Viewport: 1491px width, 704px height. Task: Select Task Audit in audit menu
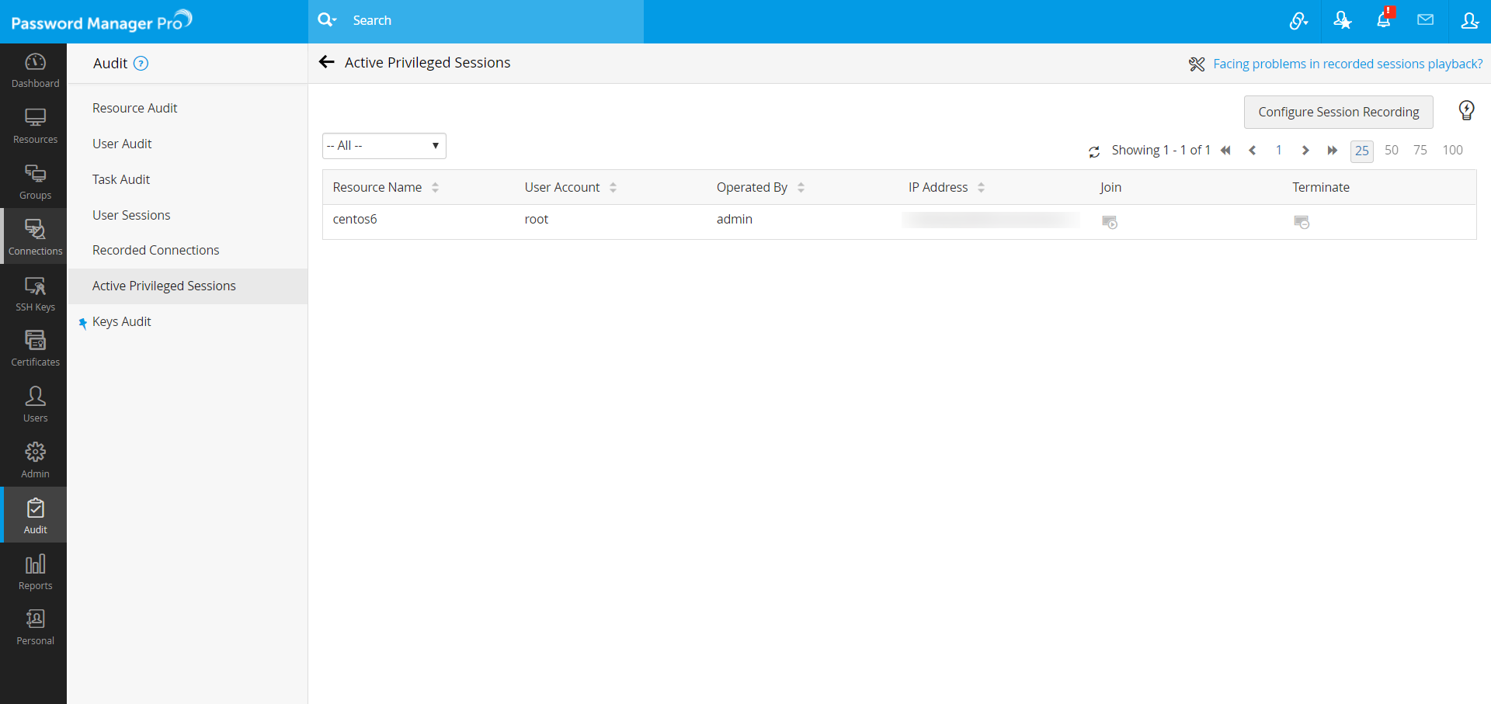click(121, 179)
